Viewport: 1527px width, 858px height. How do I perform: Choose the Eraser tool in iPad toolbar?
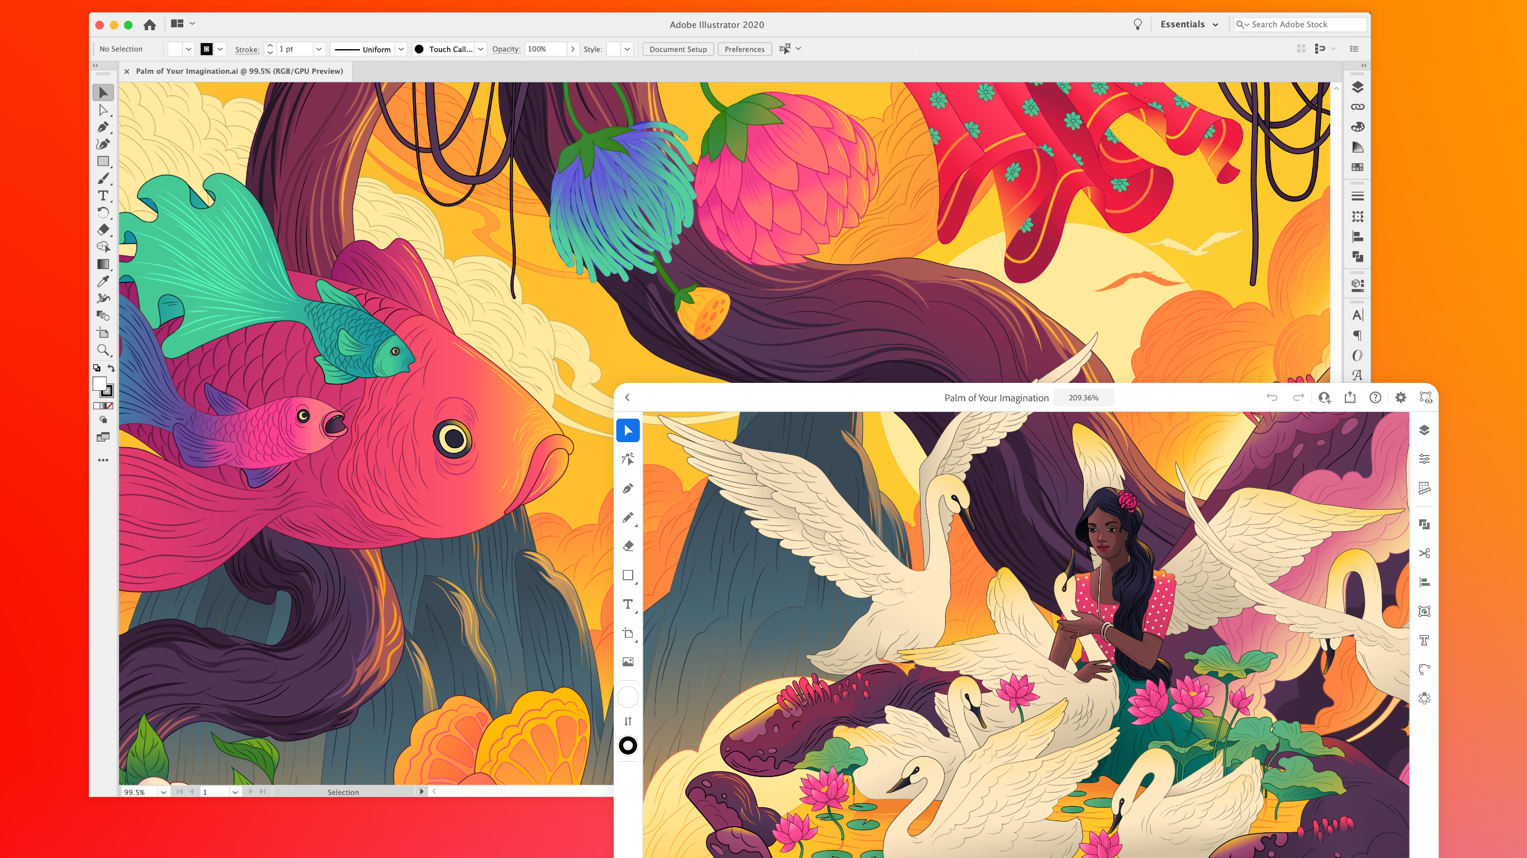(628, 546)
